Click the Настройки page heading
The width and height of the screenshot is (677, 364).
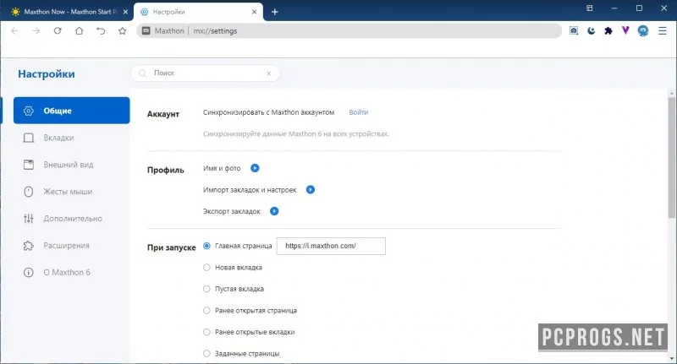pyautogui.click(x=47, y=73)
